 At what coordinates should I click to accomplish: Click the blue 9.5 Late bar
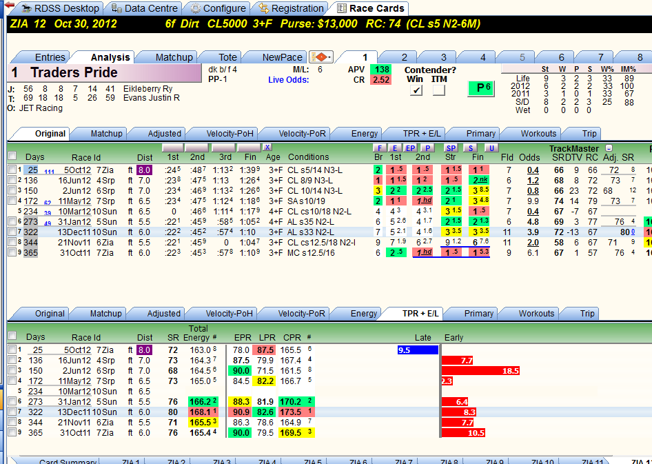point(418,350)
